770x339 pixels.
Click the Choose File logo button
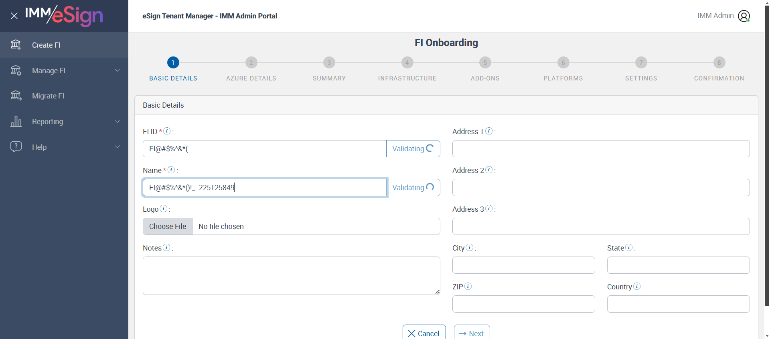(168, 227)
